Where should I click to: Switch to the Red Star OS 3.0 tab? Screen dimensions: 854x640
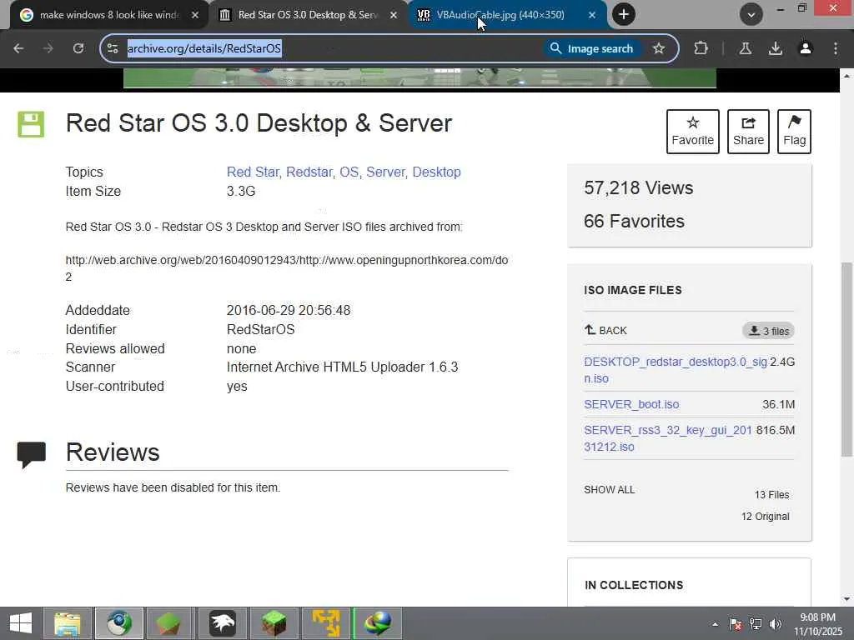click(308, 15)
